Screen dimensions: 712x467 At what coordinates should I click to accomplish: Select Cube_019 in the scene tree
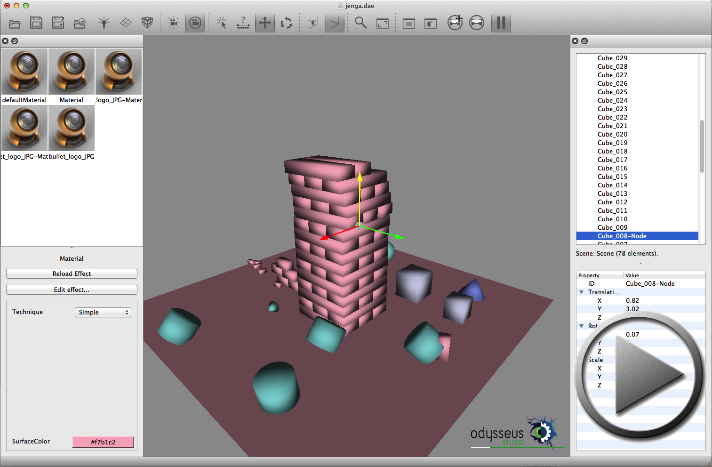click(612, 143)
